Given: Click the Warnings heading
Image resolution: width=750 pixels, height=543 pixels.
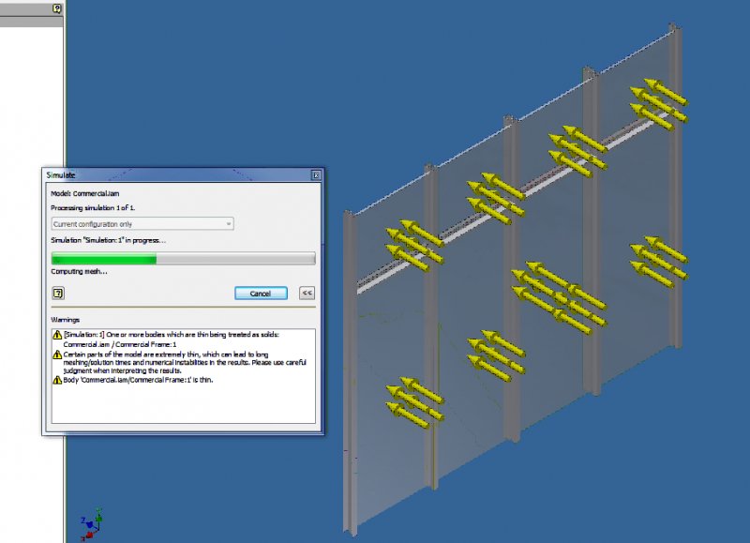Looking at the screenshot, I should (65, 320).
